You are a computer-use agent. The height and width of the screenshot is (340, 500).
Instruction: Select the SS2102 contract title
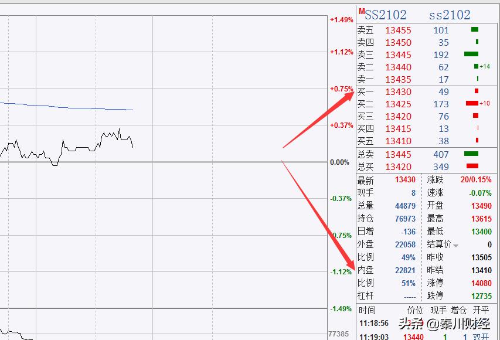pyautogui.click(x=385, y=15)
